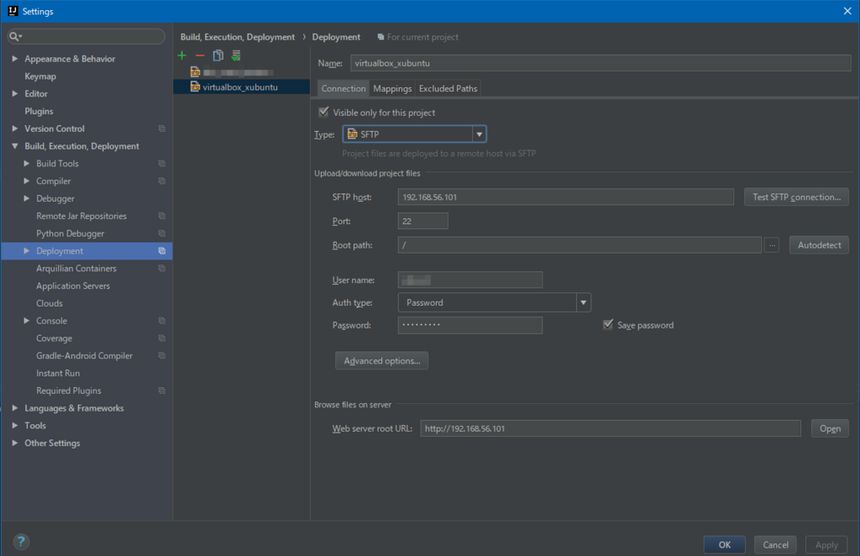Expand the Debugger node
Viewport: 860px width, 556px height.
point(26,198)
